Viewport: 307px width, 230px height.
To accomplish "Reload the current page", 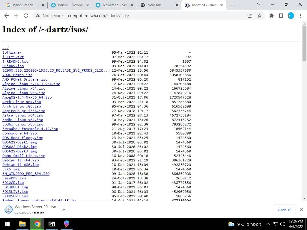I will pos(26,16).
